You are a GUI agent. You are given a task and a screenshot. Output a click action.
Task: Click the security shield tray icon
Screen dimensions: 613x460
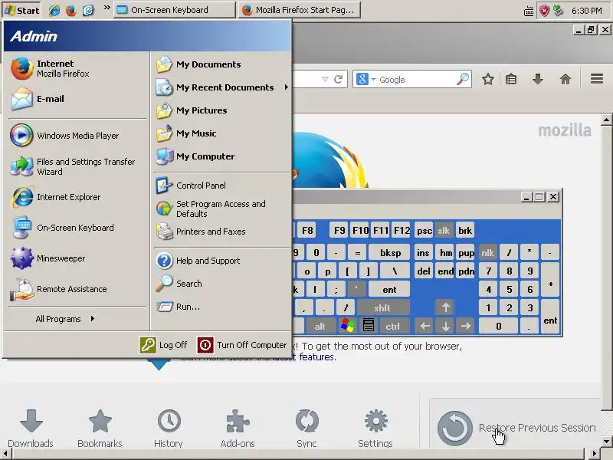click(544, 11)
